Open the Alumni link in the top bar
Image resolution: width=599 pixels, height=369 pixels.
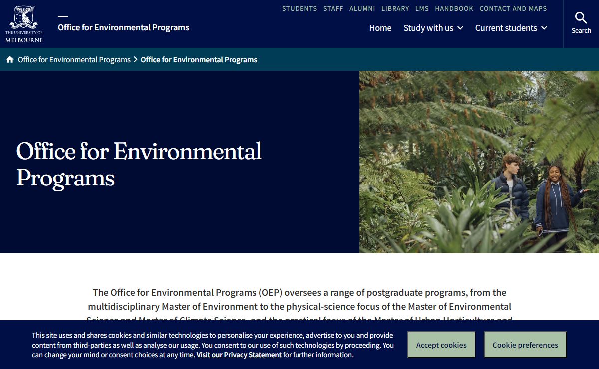362,9
